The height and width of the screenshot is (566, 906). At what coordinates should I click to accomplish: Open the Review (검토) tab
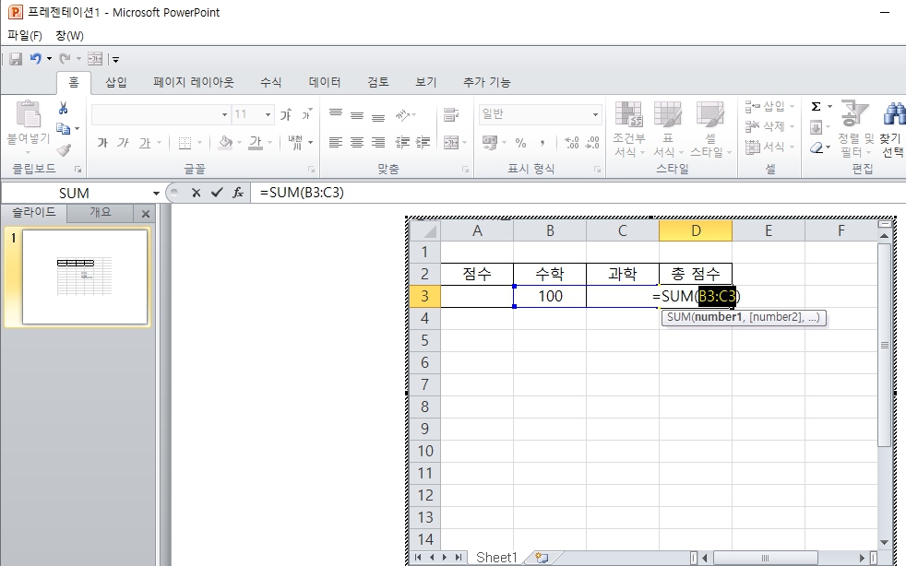tap(378, 83)
